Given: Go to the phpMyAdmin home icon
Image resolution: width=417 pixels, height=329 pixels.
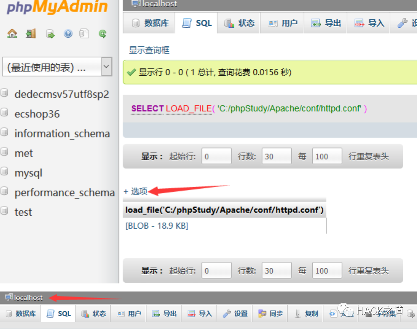Looking at the screenshot, I should tap(12, 34).
